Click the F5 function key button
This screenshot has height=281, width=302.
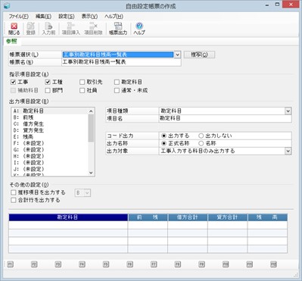pos(106,264)
